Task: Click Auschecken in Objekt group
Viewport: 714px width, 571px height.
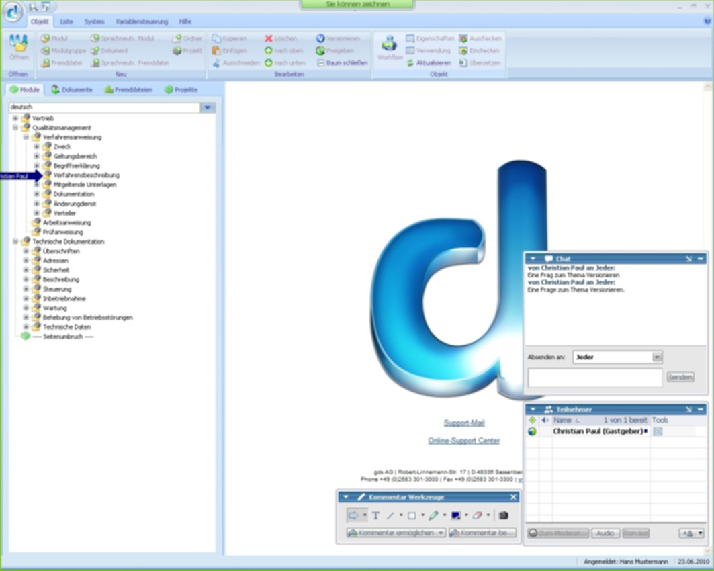Action: pyautogui.click(x=480, y=38)
